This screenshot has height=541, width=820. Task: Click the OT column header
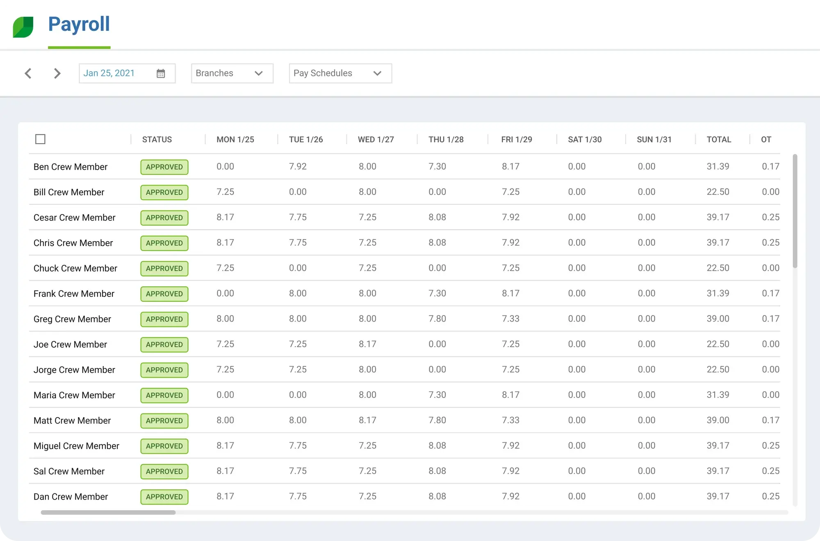coord(766,139)
